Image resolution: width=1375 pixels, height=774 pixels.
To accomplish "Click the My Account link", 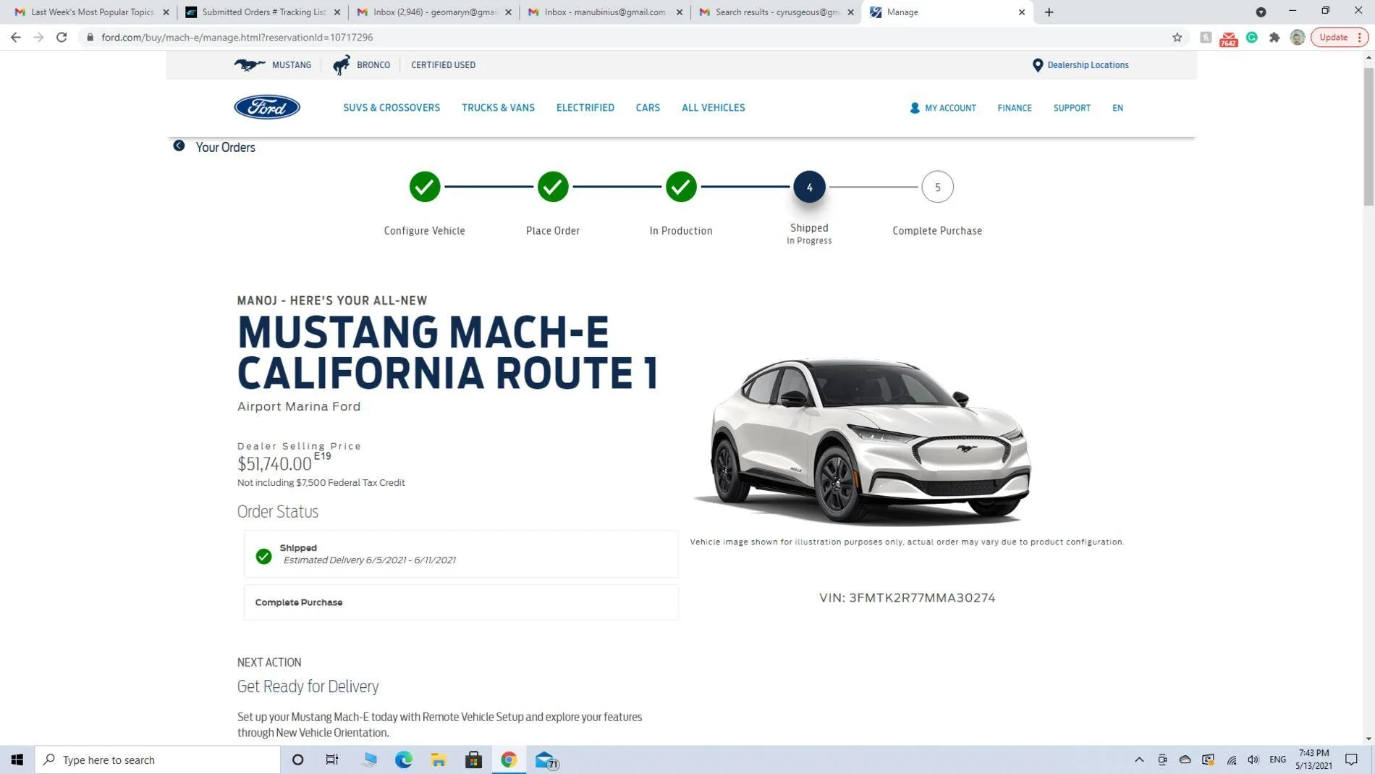I will (950, 108).
